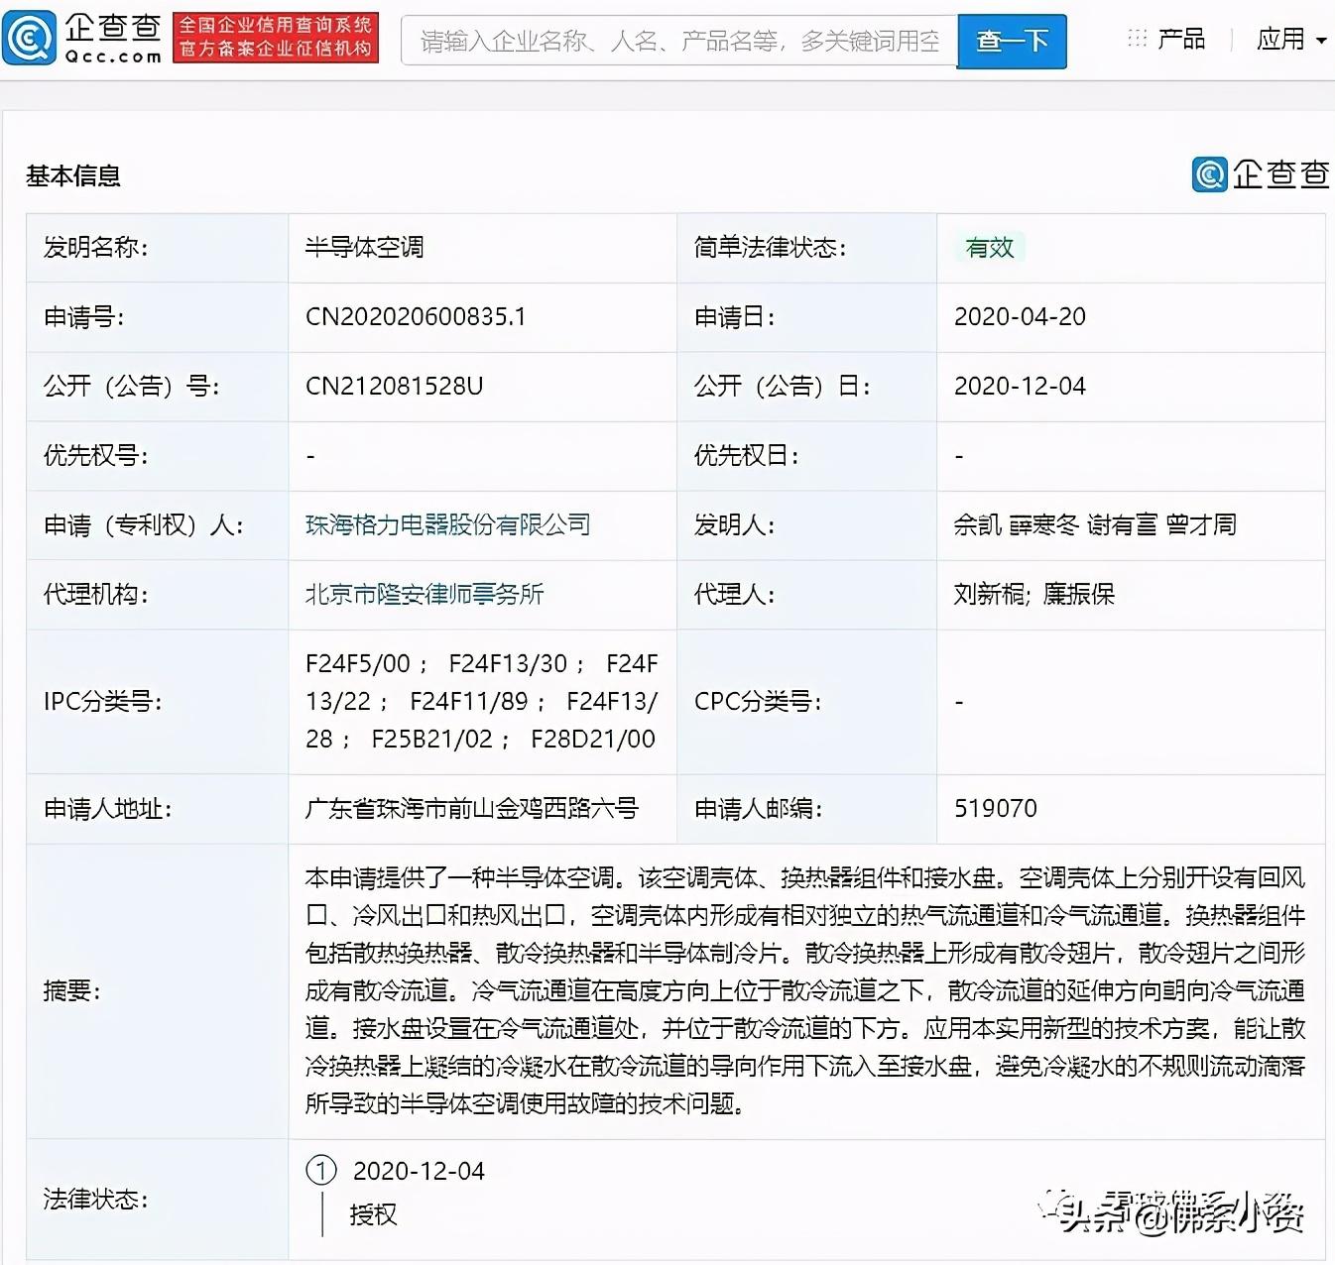This screenshot has height=1265, width=1335.
Task: Open the 产品 menu
Action: click(1181, 39)
